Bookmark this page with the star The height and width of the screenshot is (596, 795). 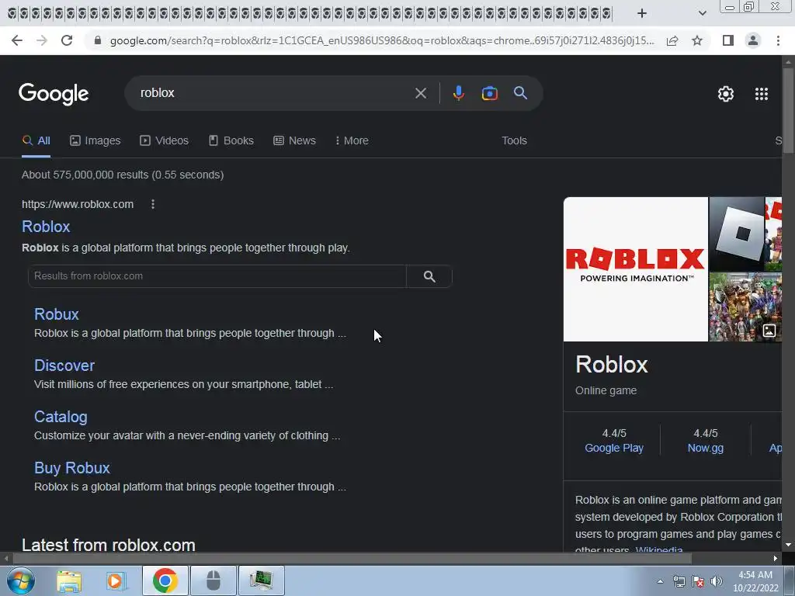(x=697, y=40)
